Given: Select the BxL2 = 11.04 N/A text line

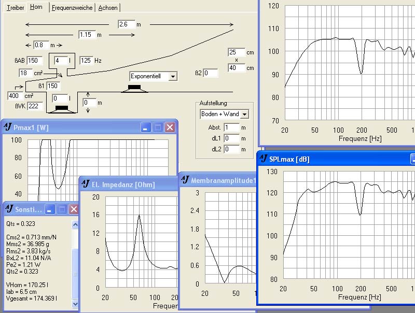Looking at the screenshot, I should (29, 258).
